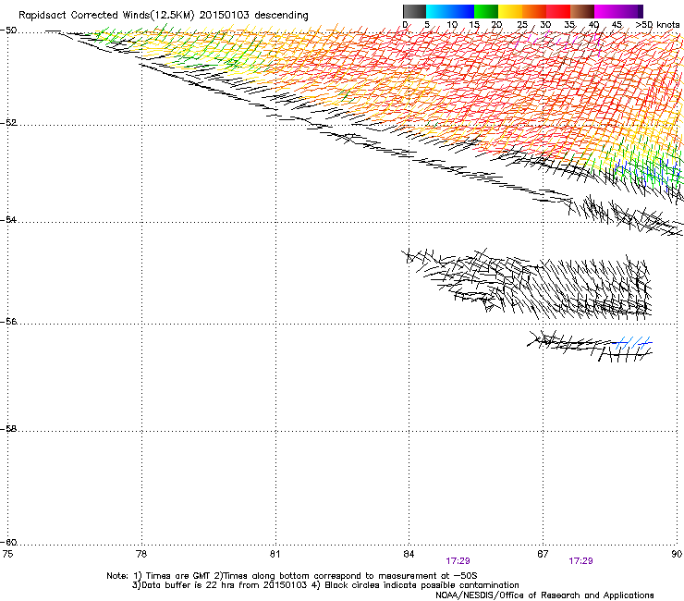Click the '25' label under the color bar

tap(522, 25)
